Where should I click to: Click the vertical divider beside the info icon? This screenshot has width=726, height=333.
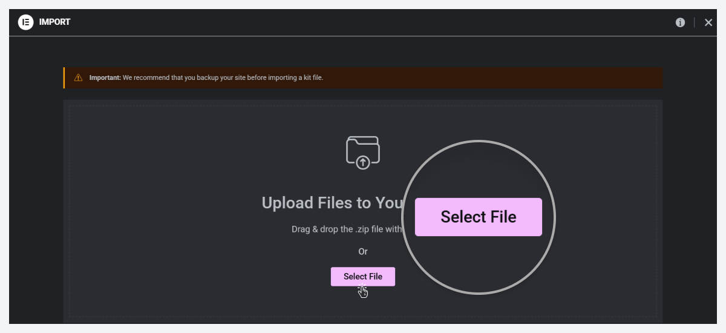[x=695, y=22]
